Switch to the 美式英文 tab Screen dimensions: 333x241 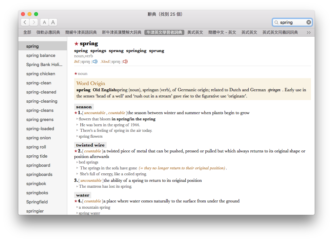click(195, 32)
